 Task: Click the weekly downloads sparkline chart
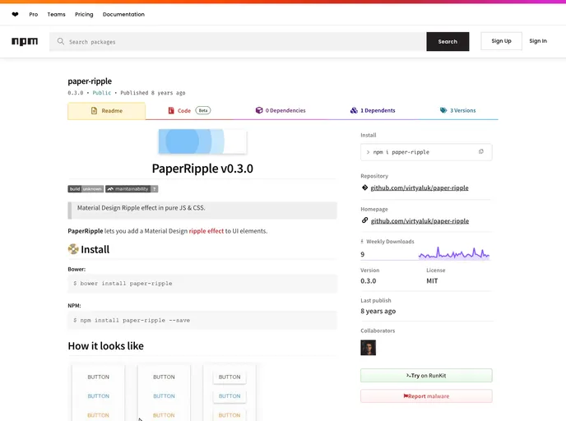454,253
